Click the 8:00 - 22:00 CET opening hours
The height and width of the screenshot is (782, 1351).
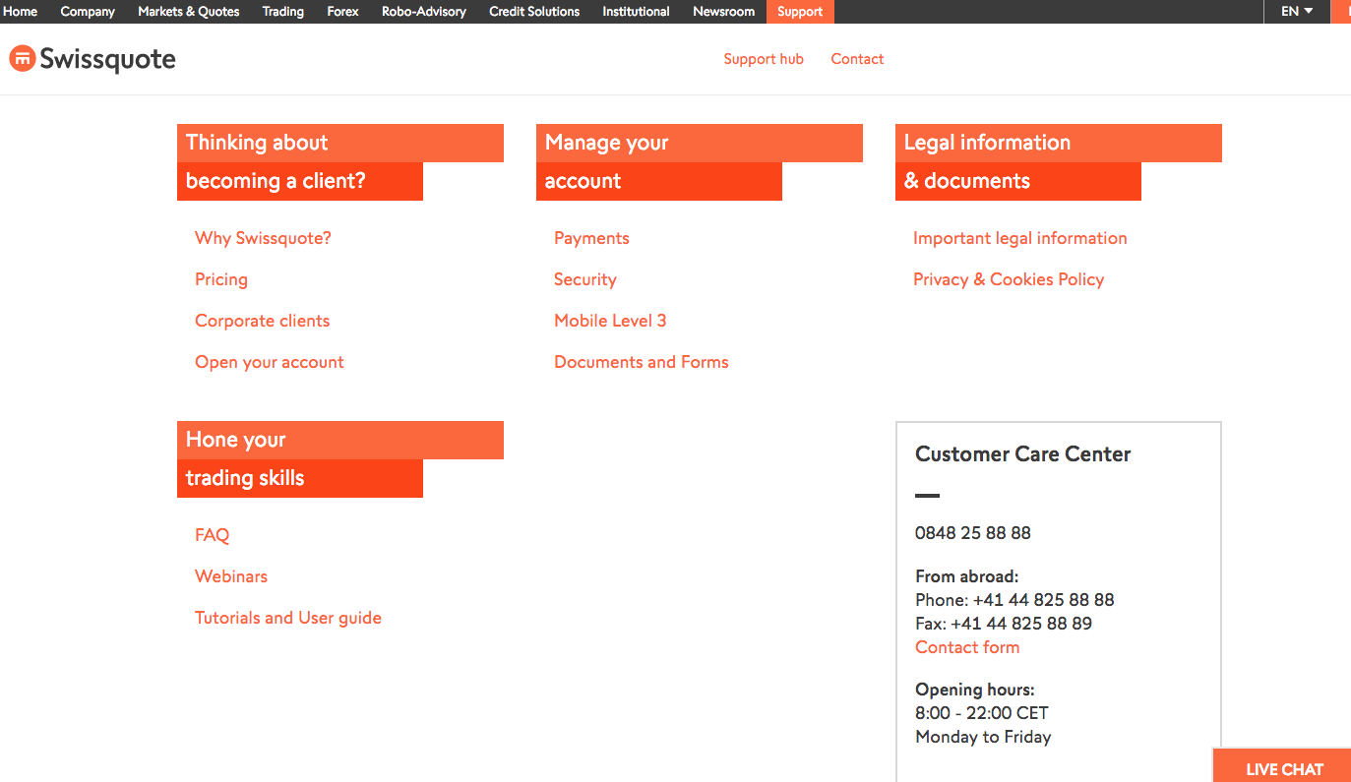coord(982,713)
